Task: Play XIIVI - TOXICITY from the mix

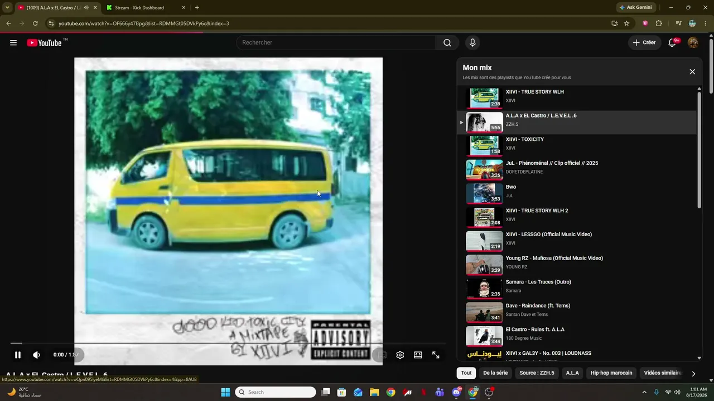Action: (576, 146)
